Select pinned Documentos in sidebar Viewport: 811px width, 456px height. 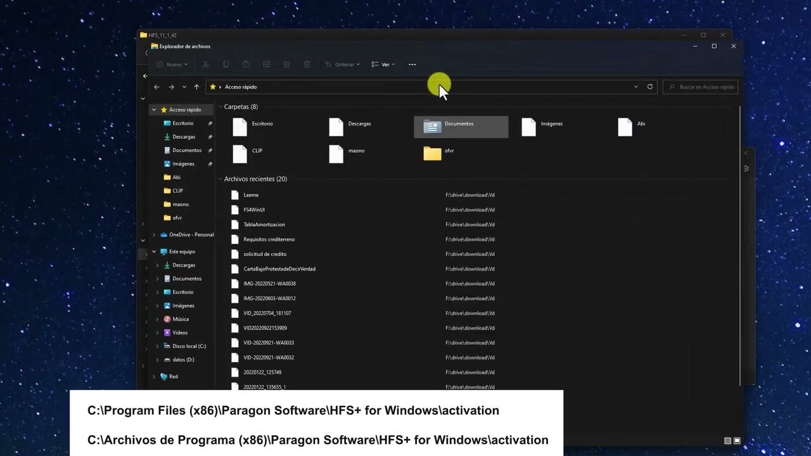coord(187,150)
